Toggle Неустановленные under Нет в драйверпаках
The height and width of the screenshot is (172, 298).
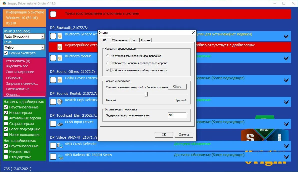pos(6,146)
